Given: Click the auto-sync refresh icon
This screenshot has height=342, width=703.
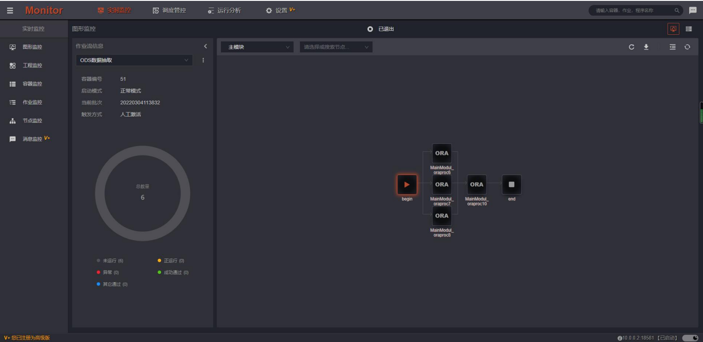Looking at the screenshot, I should 687,47.
